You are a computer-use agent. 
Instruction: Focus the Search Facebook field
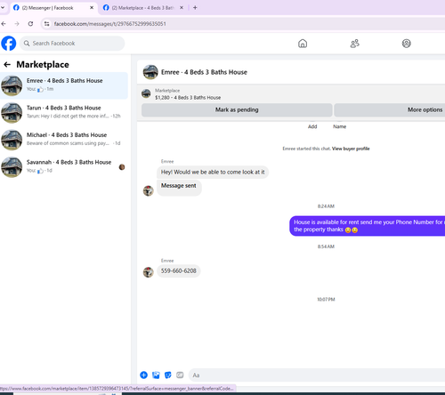click(x=72, y=44)
